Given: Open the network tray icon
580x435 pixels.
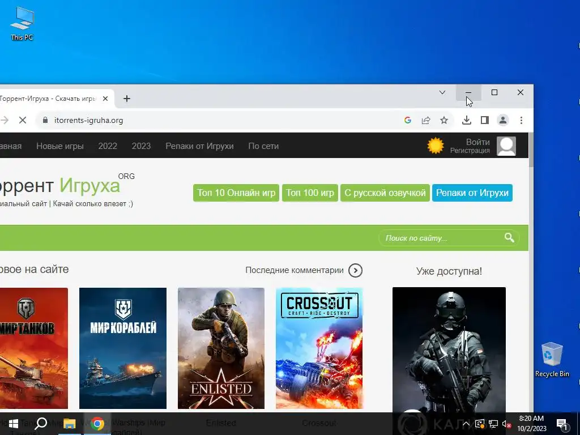Looking at the screenshot, I should pos(493,424).
